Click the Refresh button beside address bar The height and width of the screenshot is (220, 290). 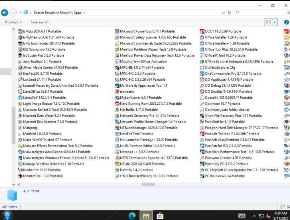coord(229,13)
